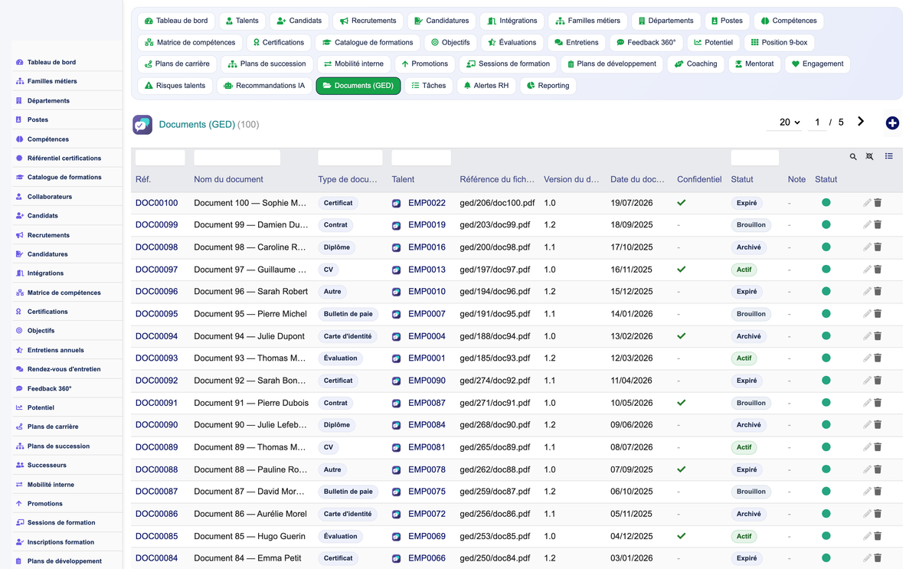
Task: Click the talent icon beside EMP0022
Action: click(x=397, y=204)
